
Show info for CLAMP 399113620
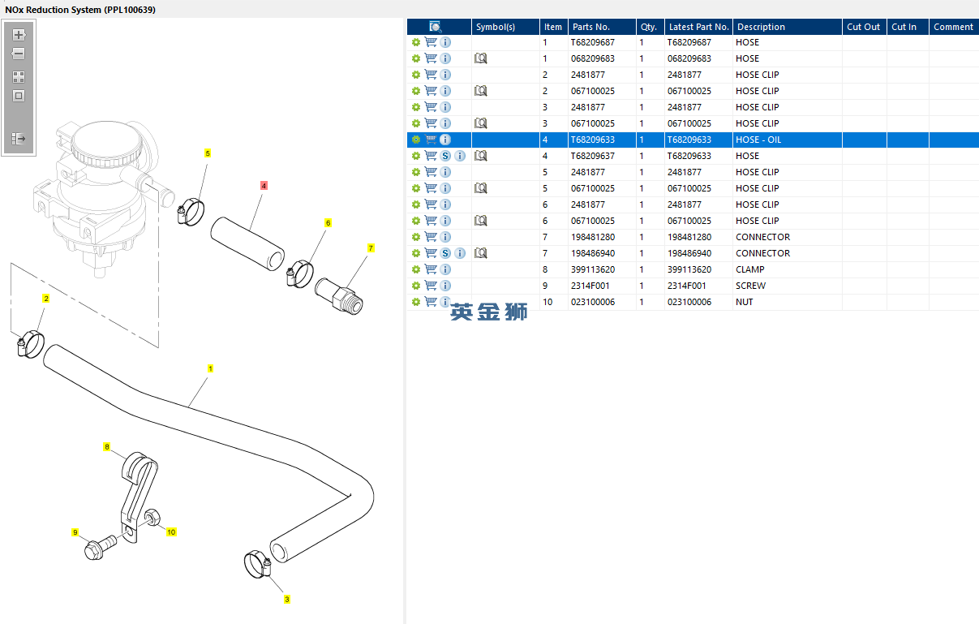click(445, 269)
